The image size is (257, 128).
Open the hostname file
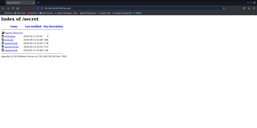coord(10,36)
